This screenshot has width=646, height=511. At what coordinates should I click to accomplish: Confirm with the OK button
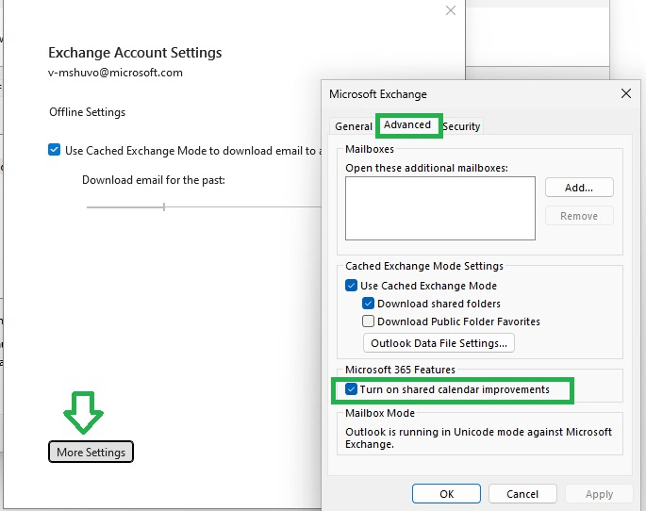446,494
